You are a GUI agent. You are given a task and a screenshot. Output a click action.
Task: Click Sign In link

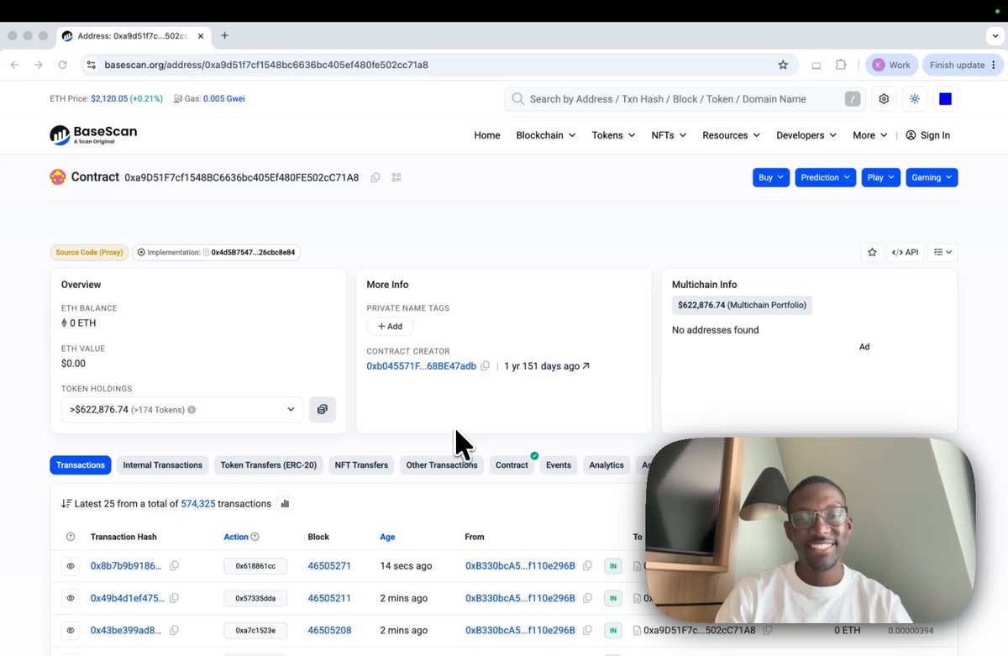pos(927,135)
